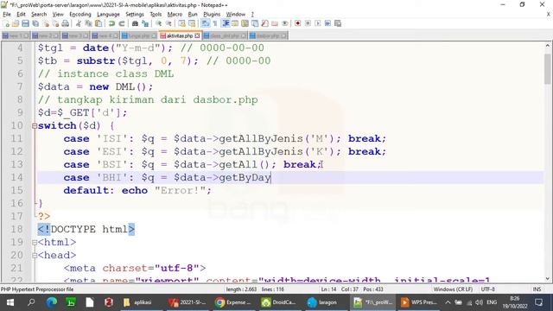This screenshot has height=311, width=553.
Task: Click the Stop recording macro icon
Action: click(x=308, y=23)
